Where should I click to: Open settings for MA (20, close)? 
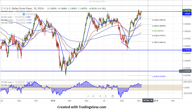[x=19, y=17]
